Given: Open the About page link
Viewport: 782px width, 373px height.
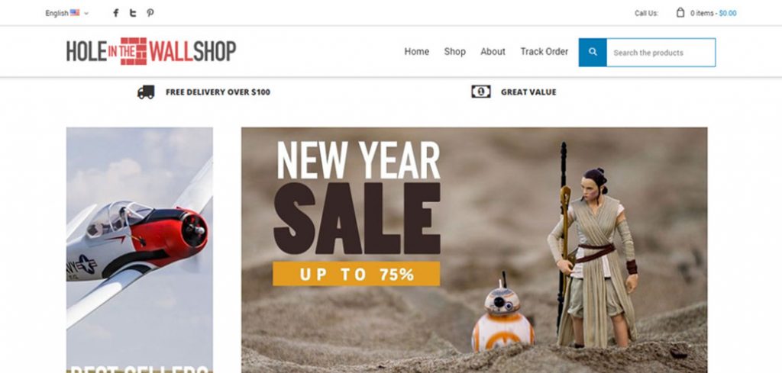Looking at the screenshot, I should coord(493,52).
